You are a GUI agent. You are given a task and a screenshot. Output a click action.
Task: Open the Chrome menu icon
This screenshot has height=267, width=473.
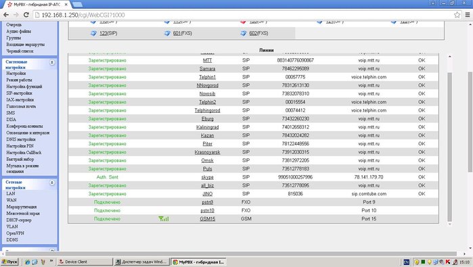point(468,15)
